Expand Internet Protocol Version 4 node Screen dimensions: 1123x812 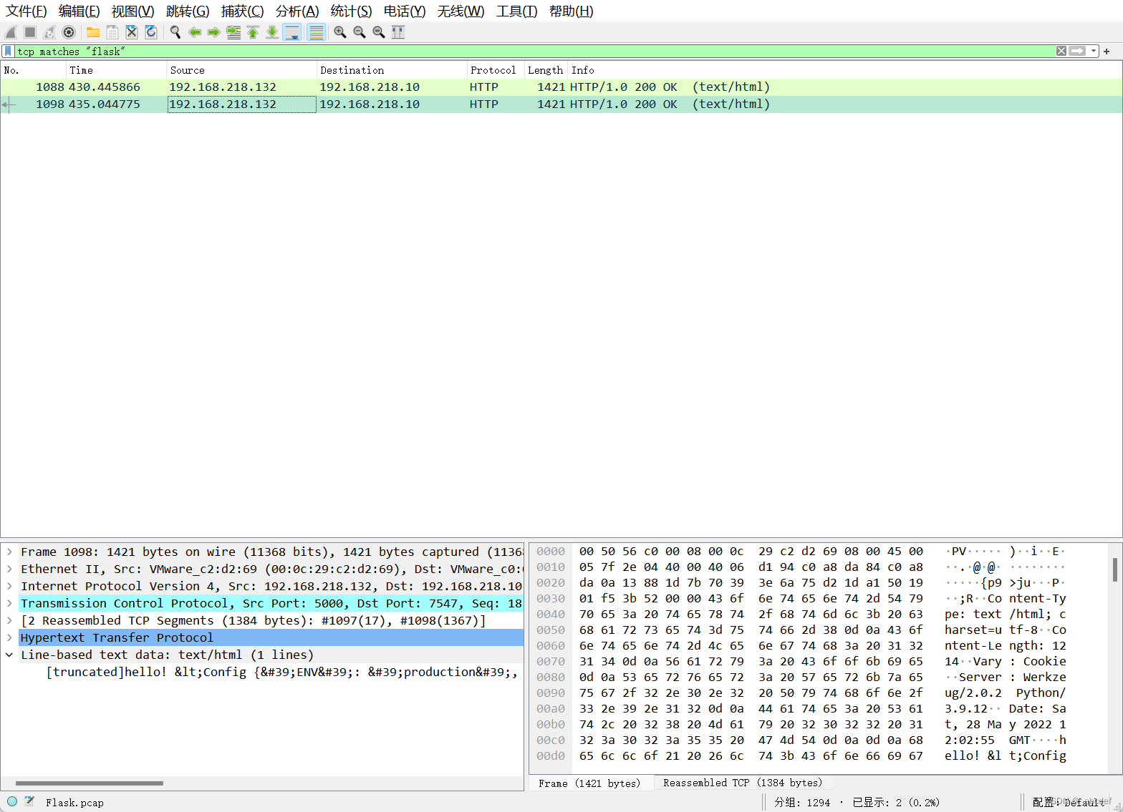(9, 586)
